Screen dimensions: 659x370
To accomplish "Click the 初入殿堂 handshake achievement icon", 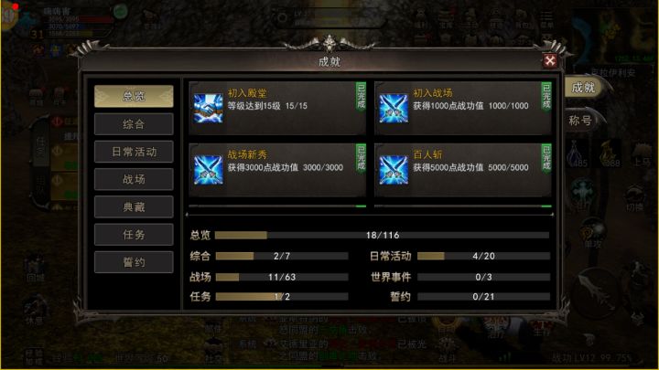I will pyautogui.click(x=209, y=108).
